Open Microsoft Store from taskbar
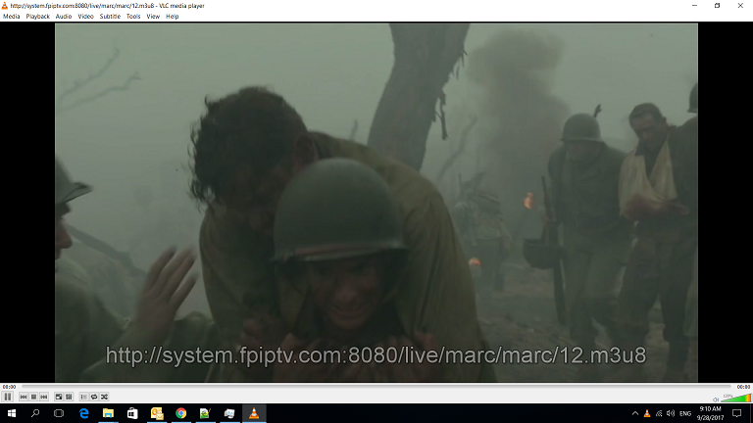The width and height of the screenshot is (753, 423). click(x=132, y=413)
